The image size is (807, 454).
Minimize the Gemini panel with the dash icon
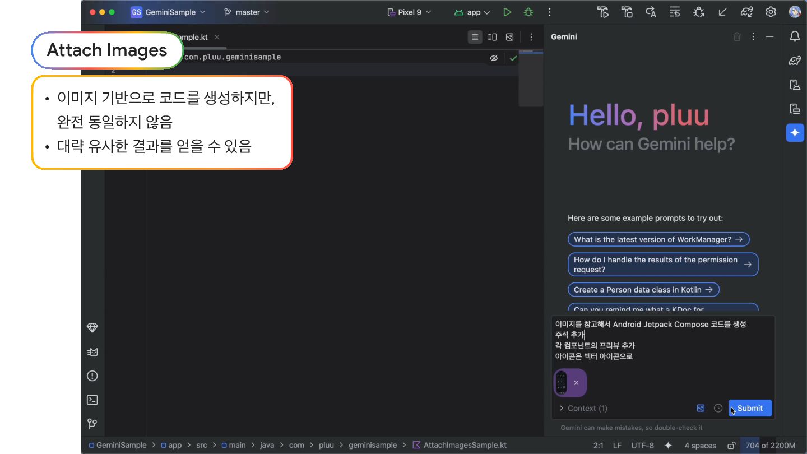pyautogui.click(x=770, y=36)
